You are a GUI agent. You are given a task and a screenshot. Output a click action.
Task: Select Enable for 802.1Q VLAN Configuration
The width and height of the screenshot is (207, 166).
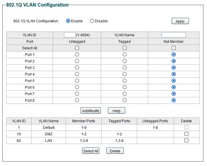point(68,21)
